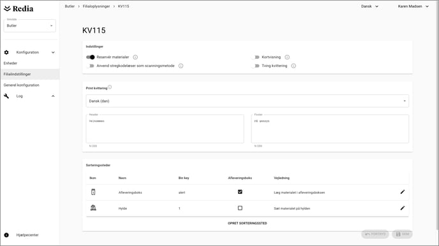The image size is (439, 246).
Task: Edit the Afleveringsboks row with pencil icon
Action: pos(403,192)
